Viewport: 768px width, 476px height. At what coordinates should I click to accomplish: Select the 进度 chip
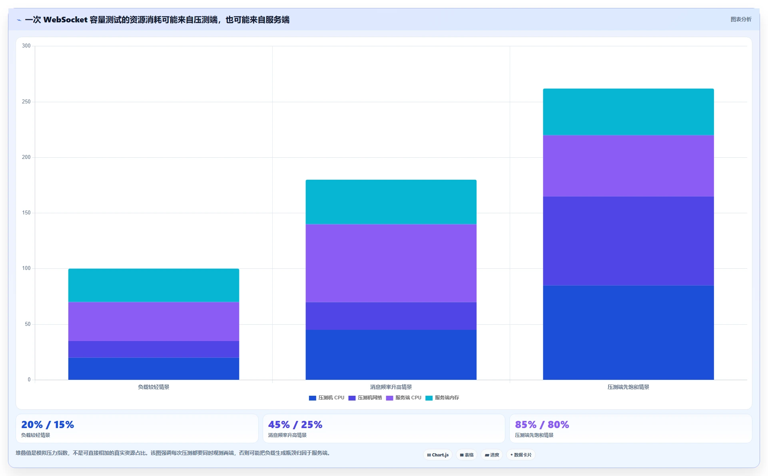[492, 455]
